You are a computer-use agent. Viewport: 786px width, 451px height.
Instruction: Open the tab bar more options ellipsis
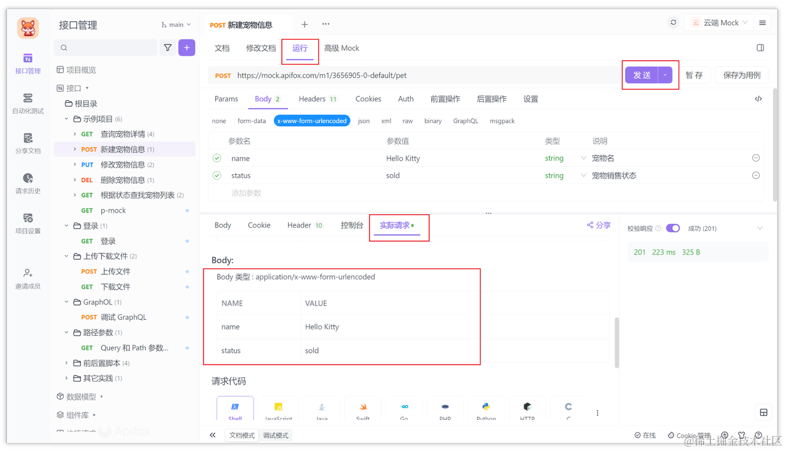(325, 25)
